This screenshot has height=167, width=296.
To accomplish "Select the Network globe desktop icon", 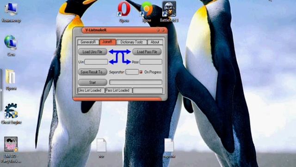I will [x=11, y=45].
